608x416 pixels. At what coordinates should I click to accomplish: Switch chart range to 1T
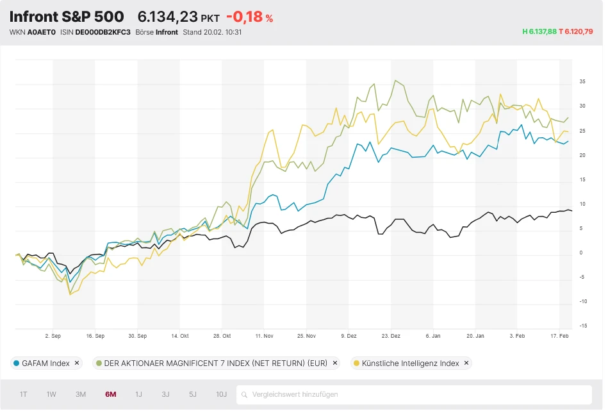(24, 394)
